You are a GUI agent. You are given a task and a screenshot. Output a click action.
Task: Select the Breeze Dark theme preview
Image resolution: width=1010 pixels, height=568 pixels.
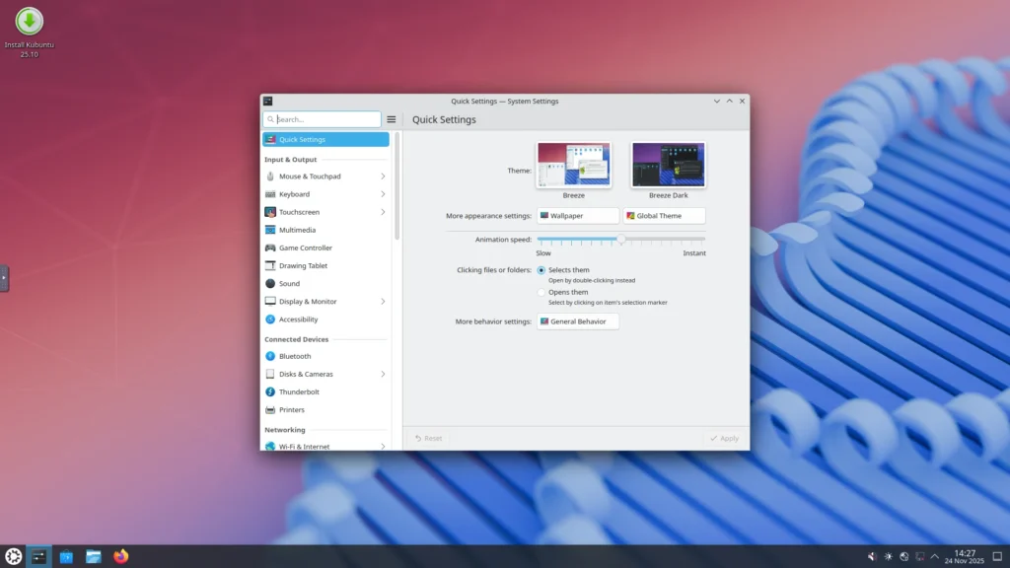coord(667,164)
